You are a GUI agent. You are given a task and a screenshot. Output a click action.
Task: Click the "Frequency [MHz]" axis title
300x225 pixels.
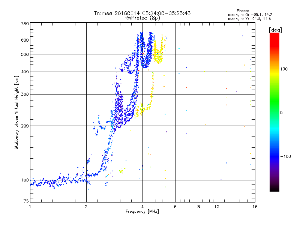(142, 211)
